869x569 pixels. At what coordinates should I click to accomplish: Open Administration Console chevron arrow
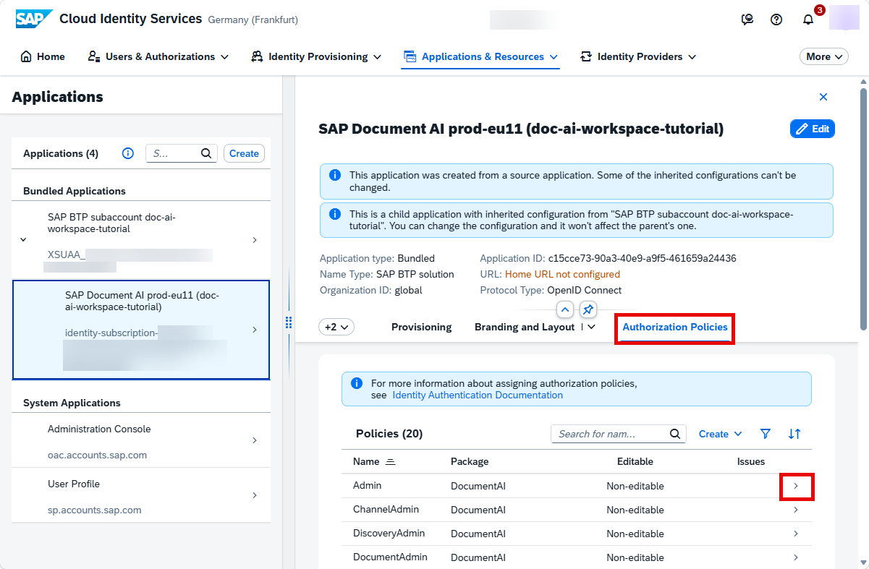tap(254, 440)
